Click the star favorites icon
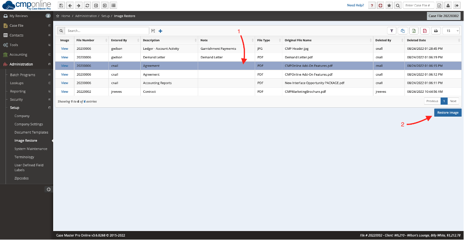 (x=389, y=6)
